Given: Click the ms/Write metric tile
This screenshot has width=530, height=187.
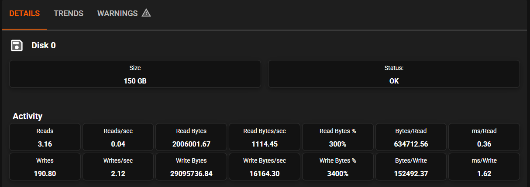Looking at the screenshot, I should (x=484, y=167).
